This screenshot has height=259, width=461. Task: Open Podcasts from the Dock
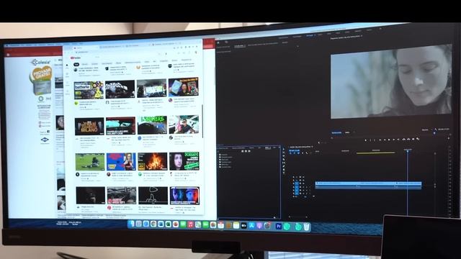259,226
